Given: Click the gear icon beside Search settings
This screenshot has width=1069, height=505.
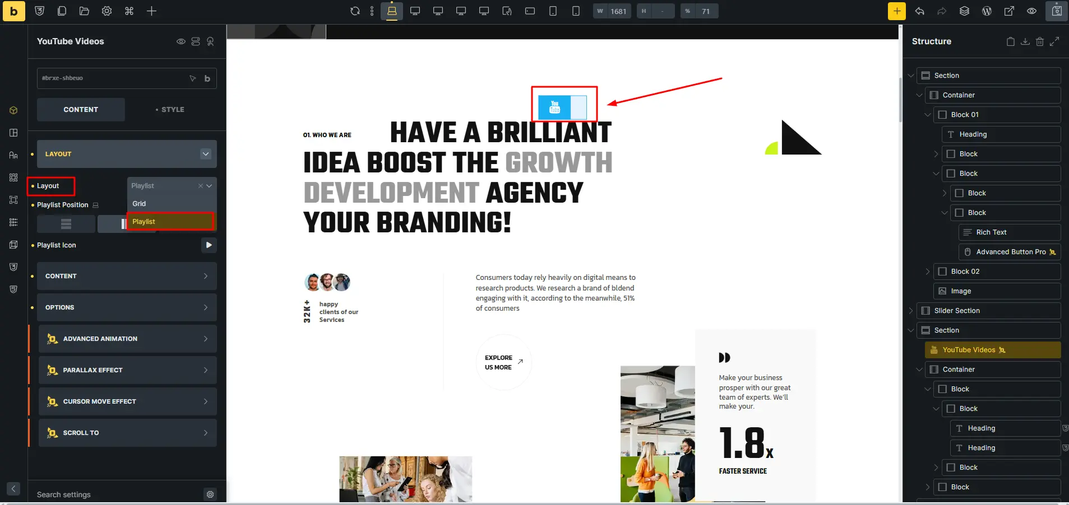Looking at the screenshot, I should click(210, 494).
